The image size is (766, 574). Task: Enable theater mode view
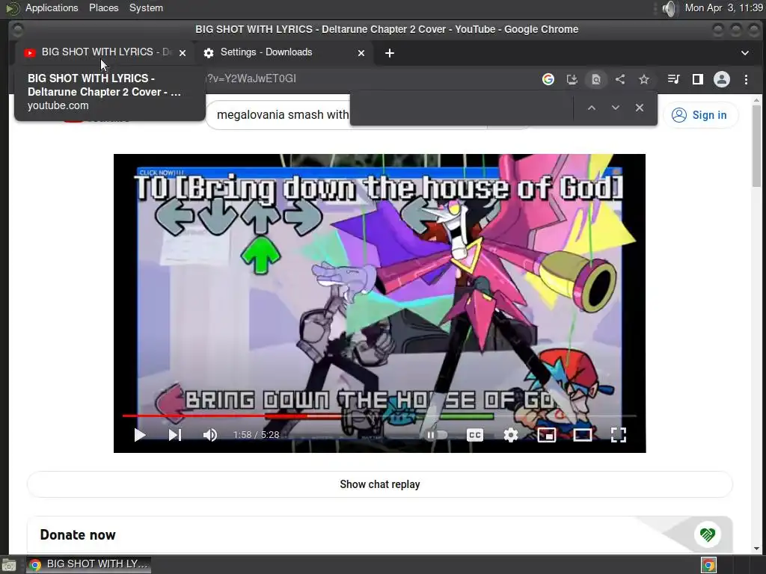tap(582, 434)
